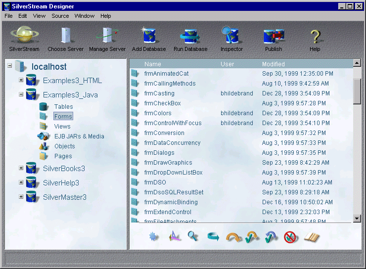Click the form icon beside frmAnimatedCat
This screenshot has height=269, width=366.
coord(135,73)
